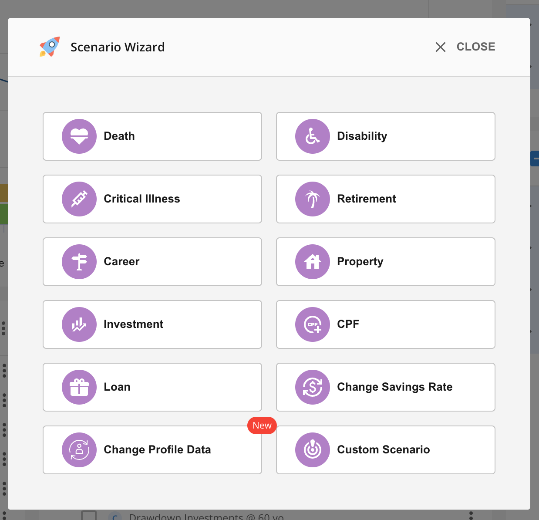The image size is (539, 520).
Task: Choose the CPF scenario
Action: [386, 324]
